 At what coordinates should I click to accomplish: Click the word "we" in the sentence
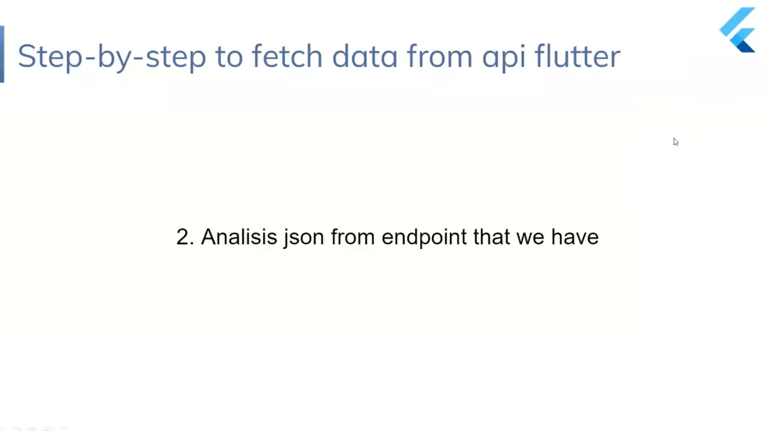coord(530,237)
